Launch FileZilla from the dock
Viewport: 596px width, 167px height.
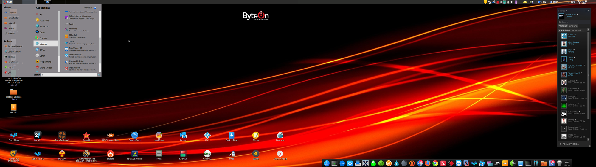point(443,163)
